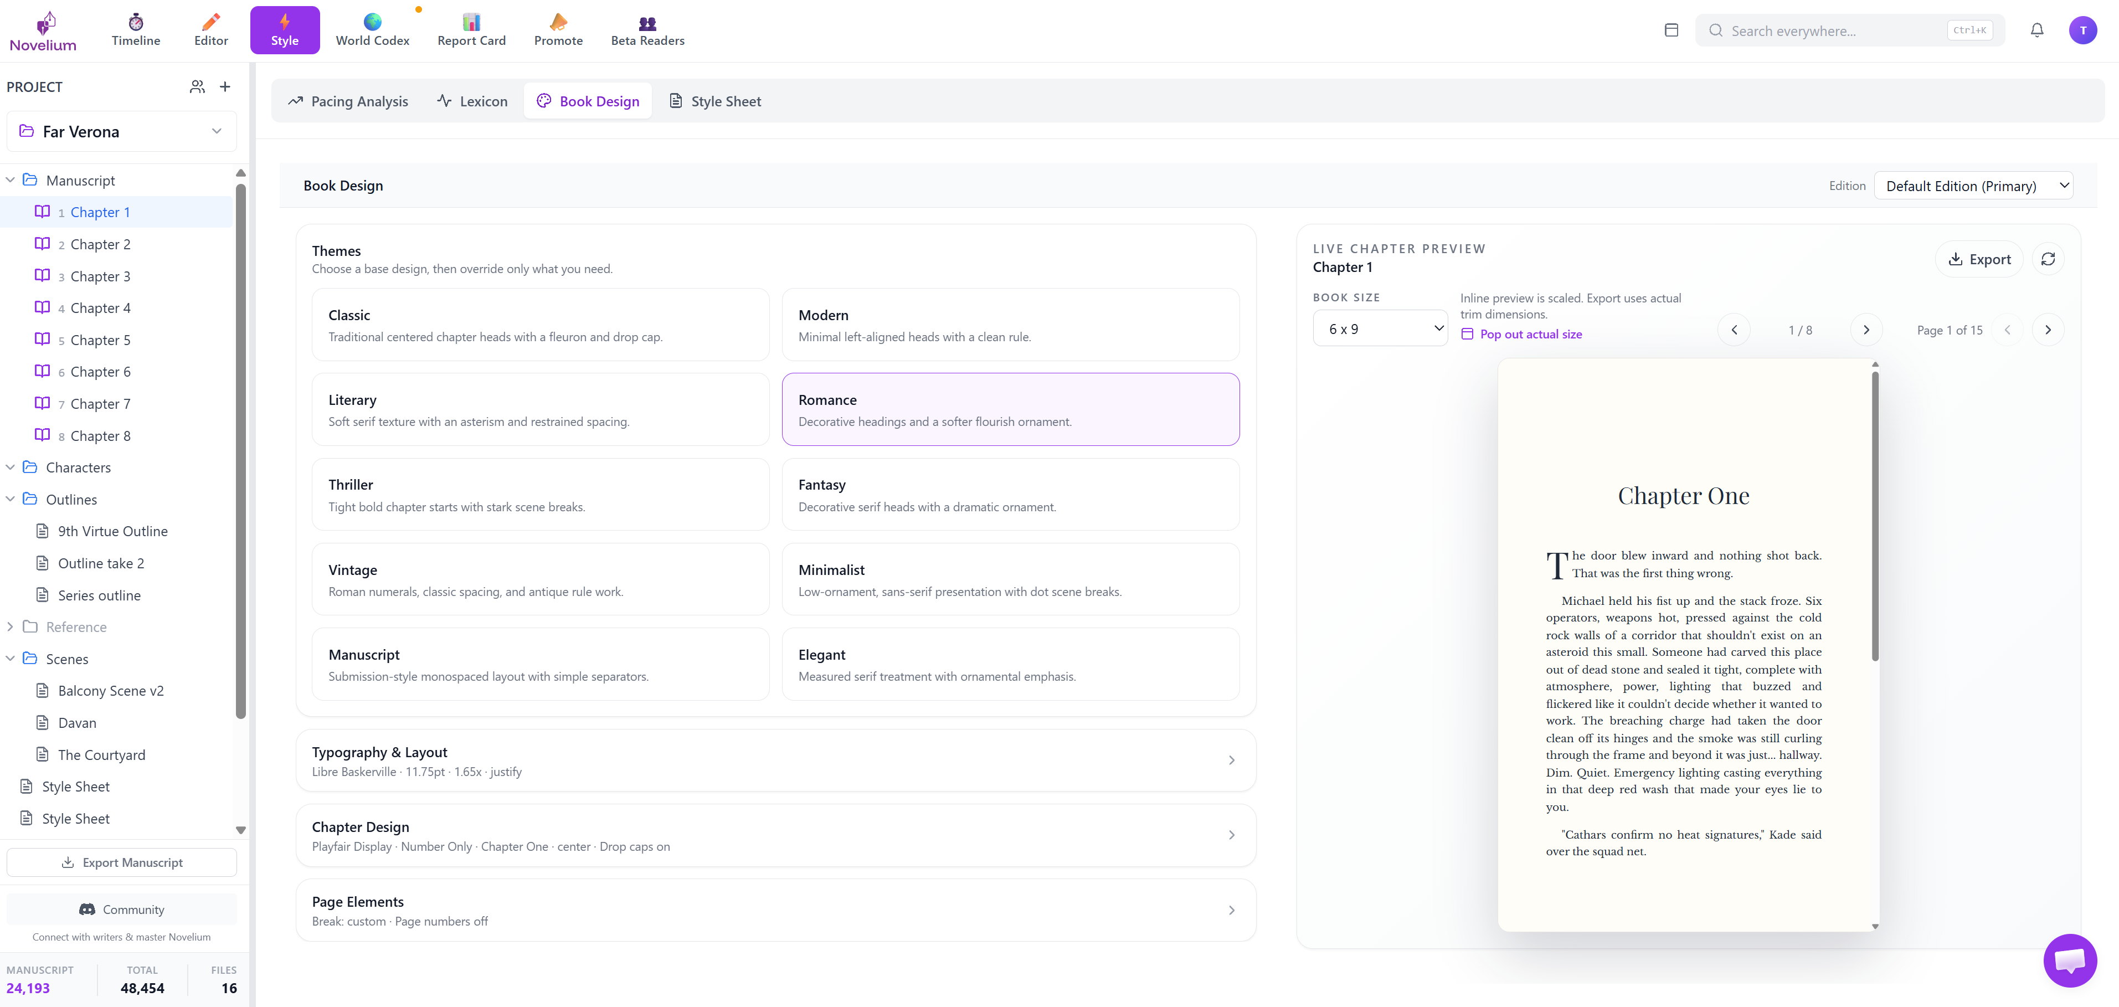Click Export Manuscript
Image resolution: width=2119 pixels, height=1007 pixels.
point(121,862)
